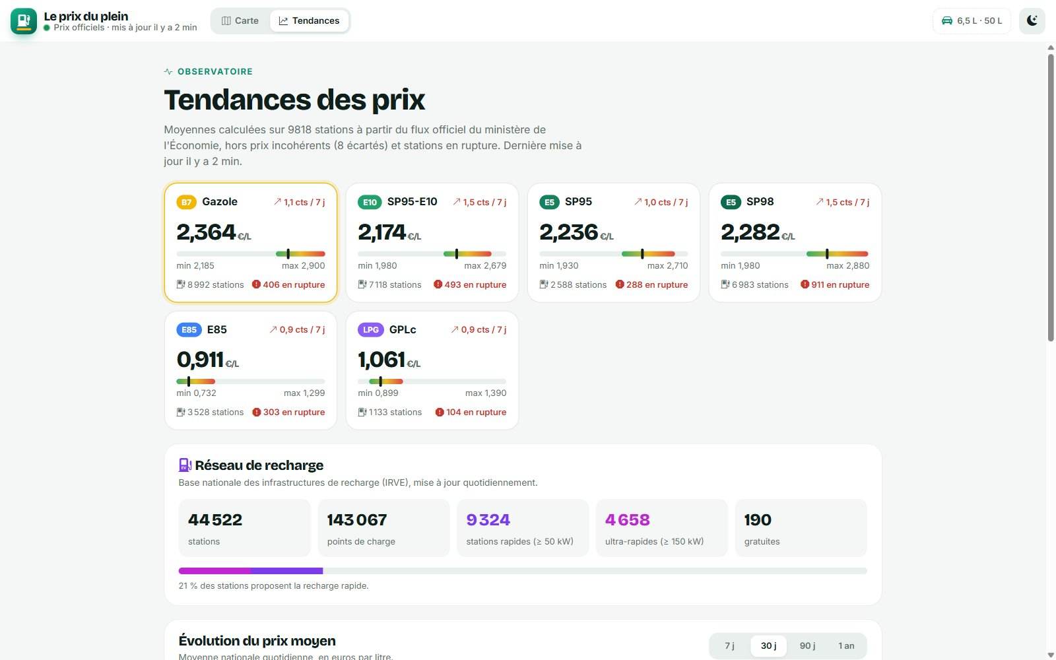Select the SP98 price card
1056x660 pixels.
(x=795, y=243)
